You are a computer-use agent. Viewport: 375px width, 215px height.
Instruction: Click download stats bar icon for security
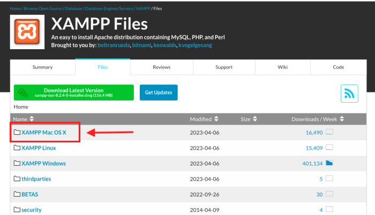(329, 209)
